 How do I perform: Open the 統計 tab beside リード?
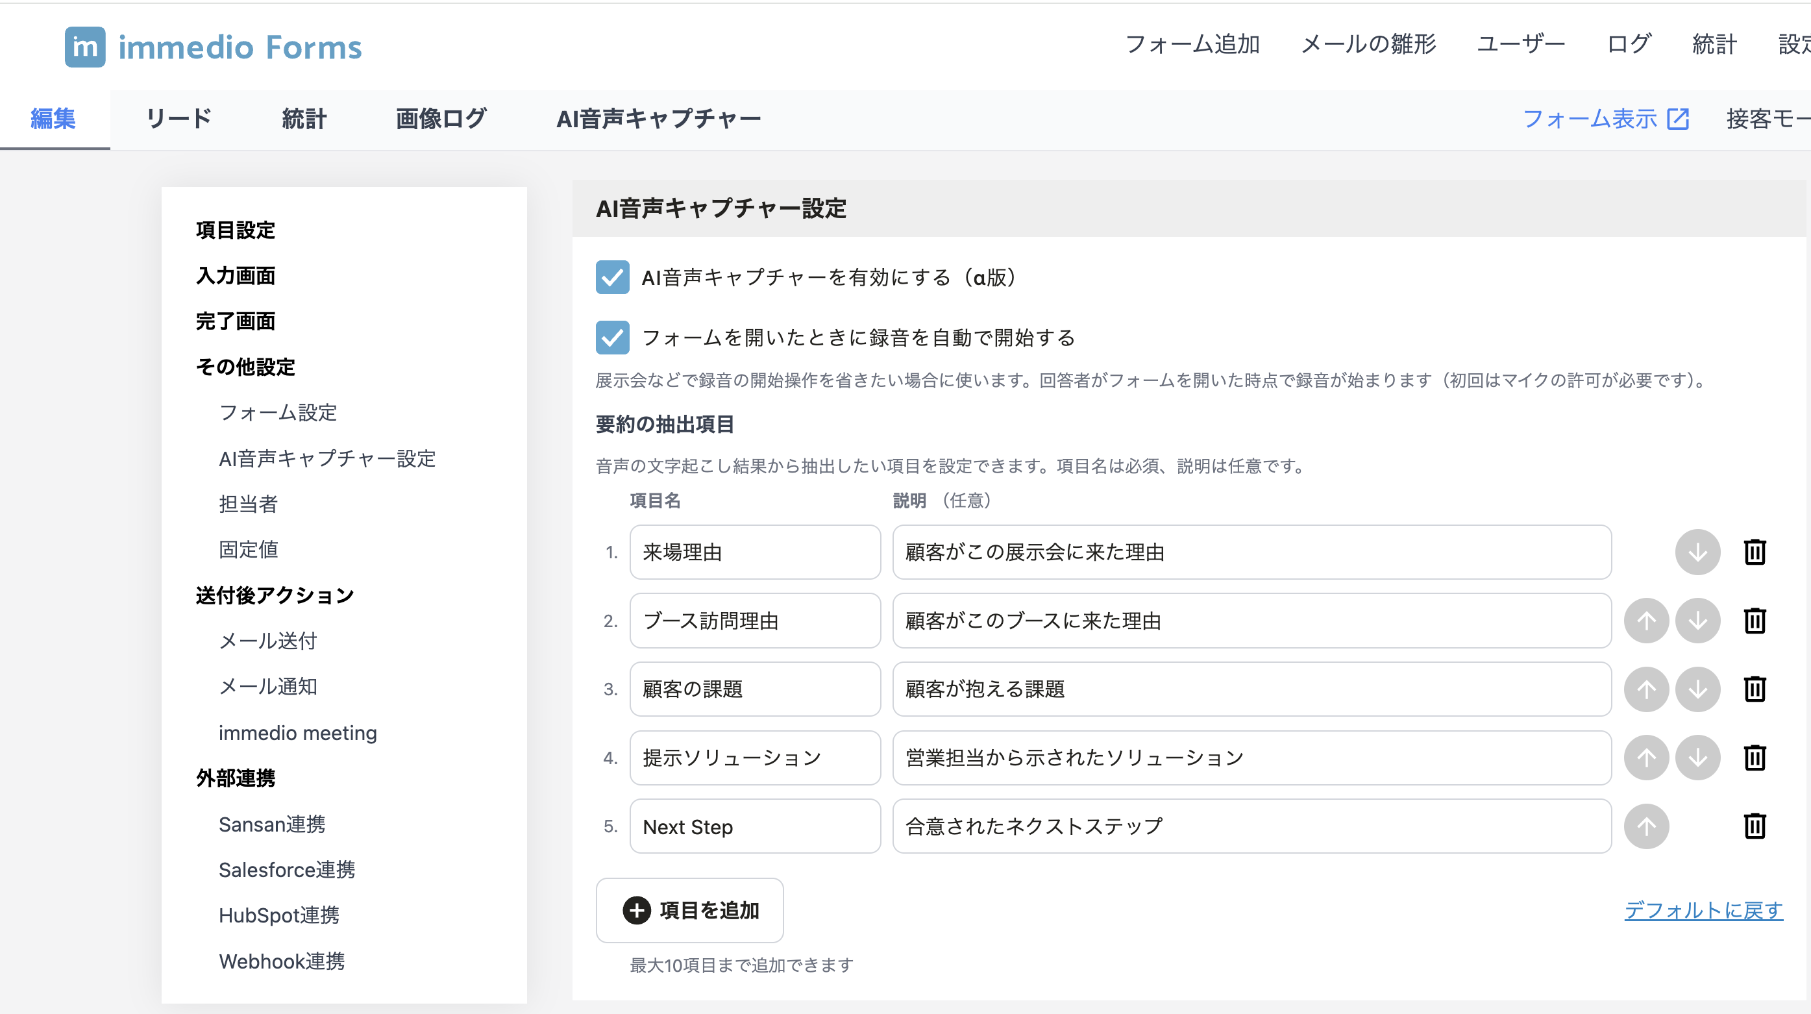pyautogui.click(x=304, y=118)
